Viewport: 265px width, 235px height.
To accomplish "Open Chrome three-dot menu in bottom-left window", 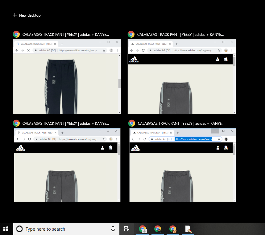I will [x=116, y=139].
